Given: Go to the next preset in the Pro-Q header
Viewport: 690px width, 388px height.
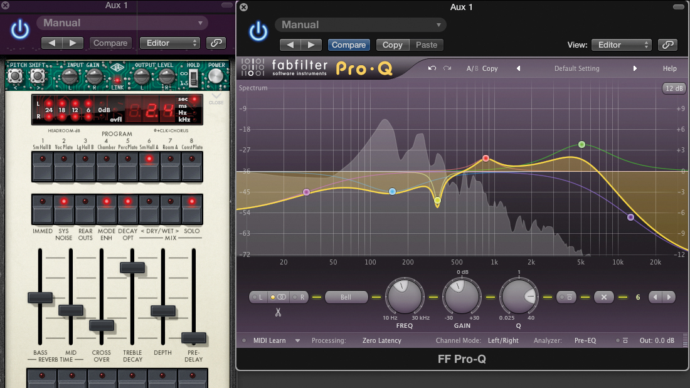Looking at the screenshot, I should (311, 45).
